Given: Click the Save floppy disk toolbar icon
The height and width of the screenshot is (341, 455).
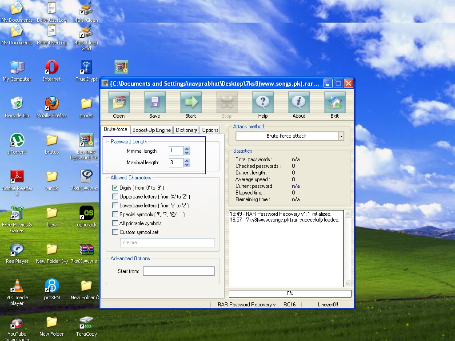Looking at the screenshot, I should [x=155, y=102].
